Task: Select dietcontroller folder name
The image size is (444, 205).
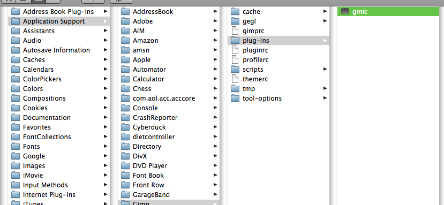Action: click(x=154, y=137)
